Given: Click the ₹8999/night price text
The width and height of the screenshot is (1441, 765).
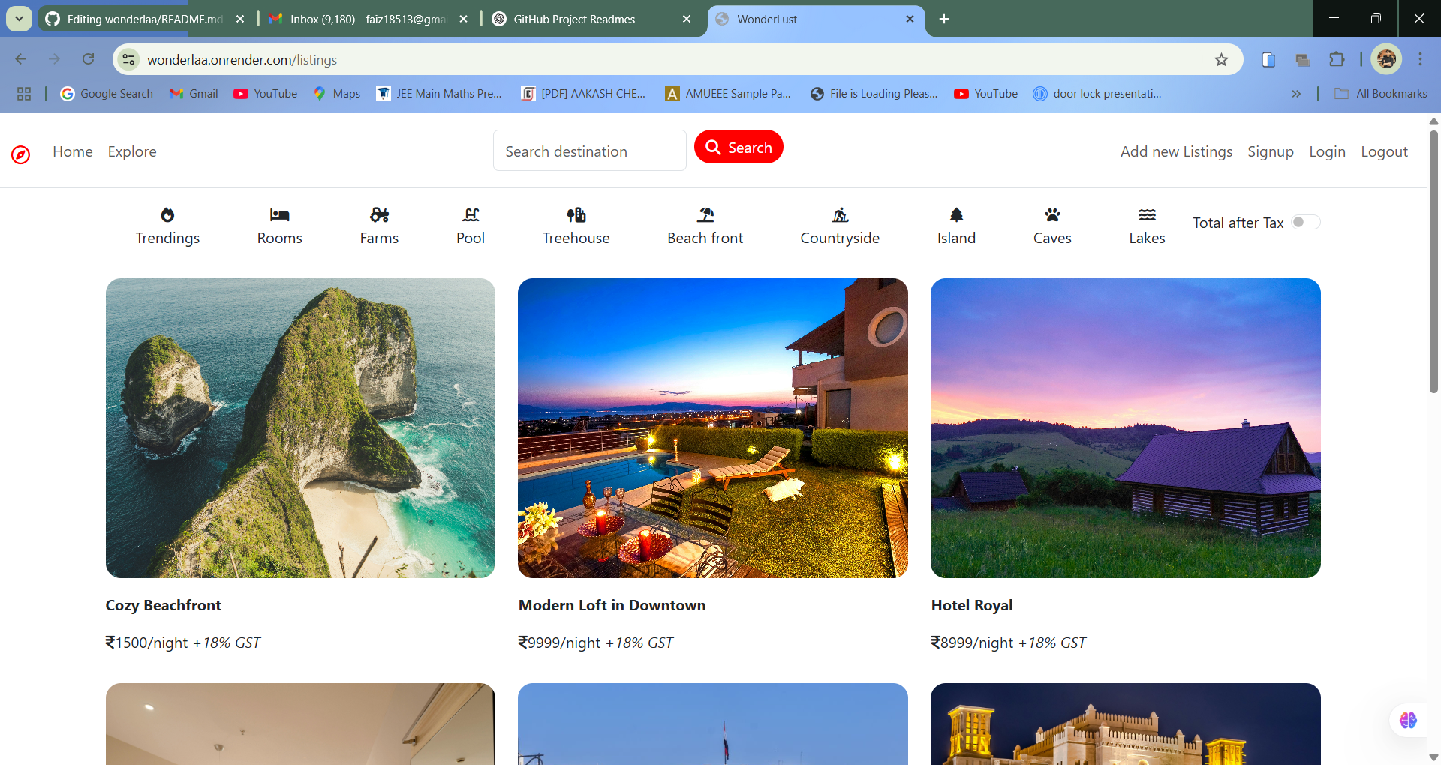Looking at the screenshot, I should click(x=973, y=643).
